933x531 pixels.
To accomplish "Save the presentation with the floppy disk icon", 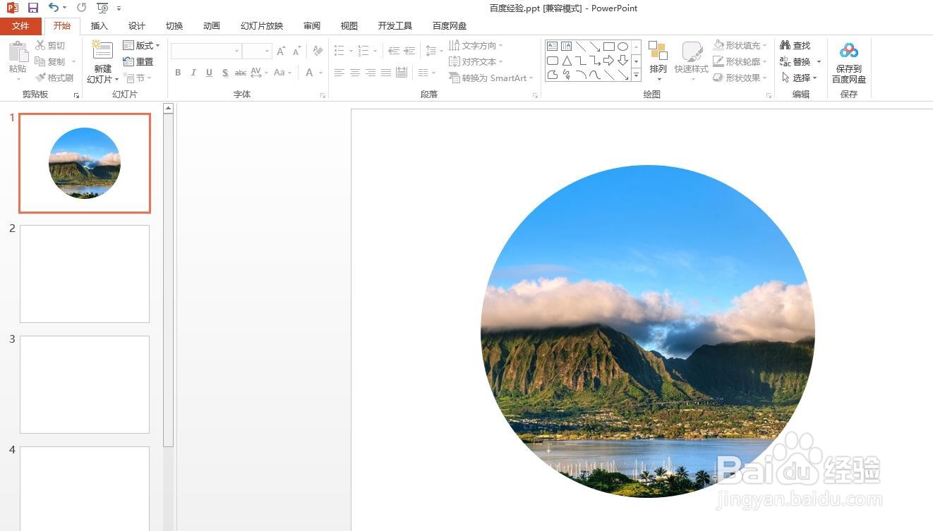I will (x=32, y=8).
